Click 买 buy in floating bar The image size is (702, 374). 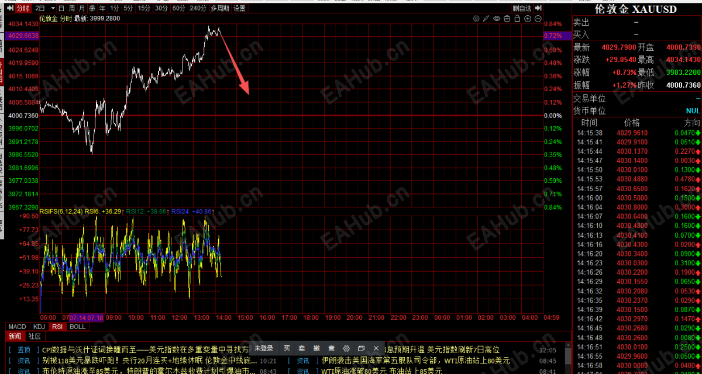287,348
